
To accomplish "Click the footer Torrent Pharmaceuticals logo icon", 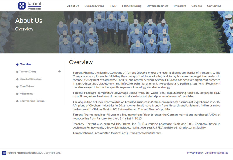I will (4, 153).
